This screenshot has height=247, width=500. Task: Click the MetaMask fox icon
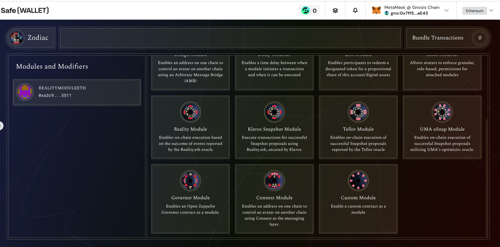pos(376,10)
